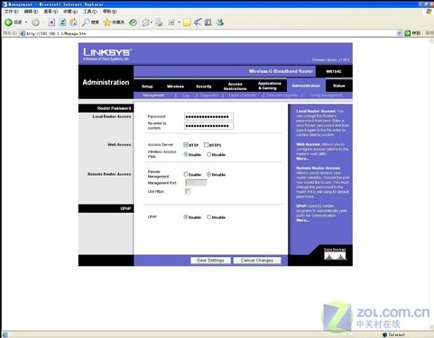Image resolution: width=434 pixels, height=338 pixels.
Task: Click the Management Port input field
Action: click(x=196, y=183)
